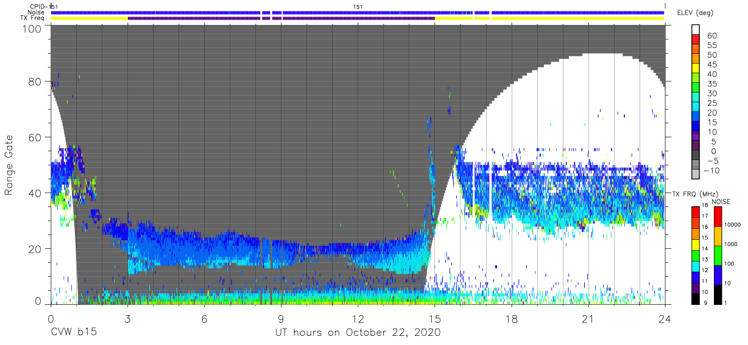The image size is (748, 345).
Task: Click the '80' tick on the Range Gate axis
Action: click(35, 82)
